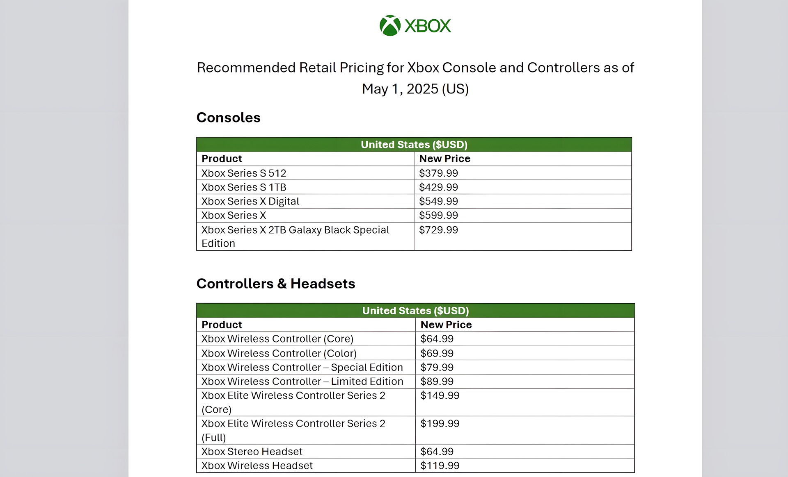Select the Xbox Stereo Headset row
788x477 pixels.
[x=252, y=452]
